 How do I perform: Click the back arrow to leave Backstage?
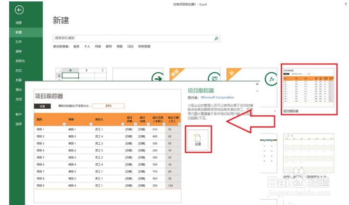tap(19, 10)
